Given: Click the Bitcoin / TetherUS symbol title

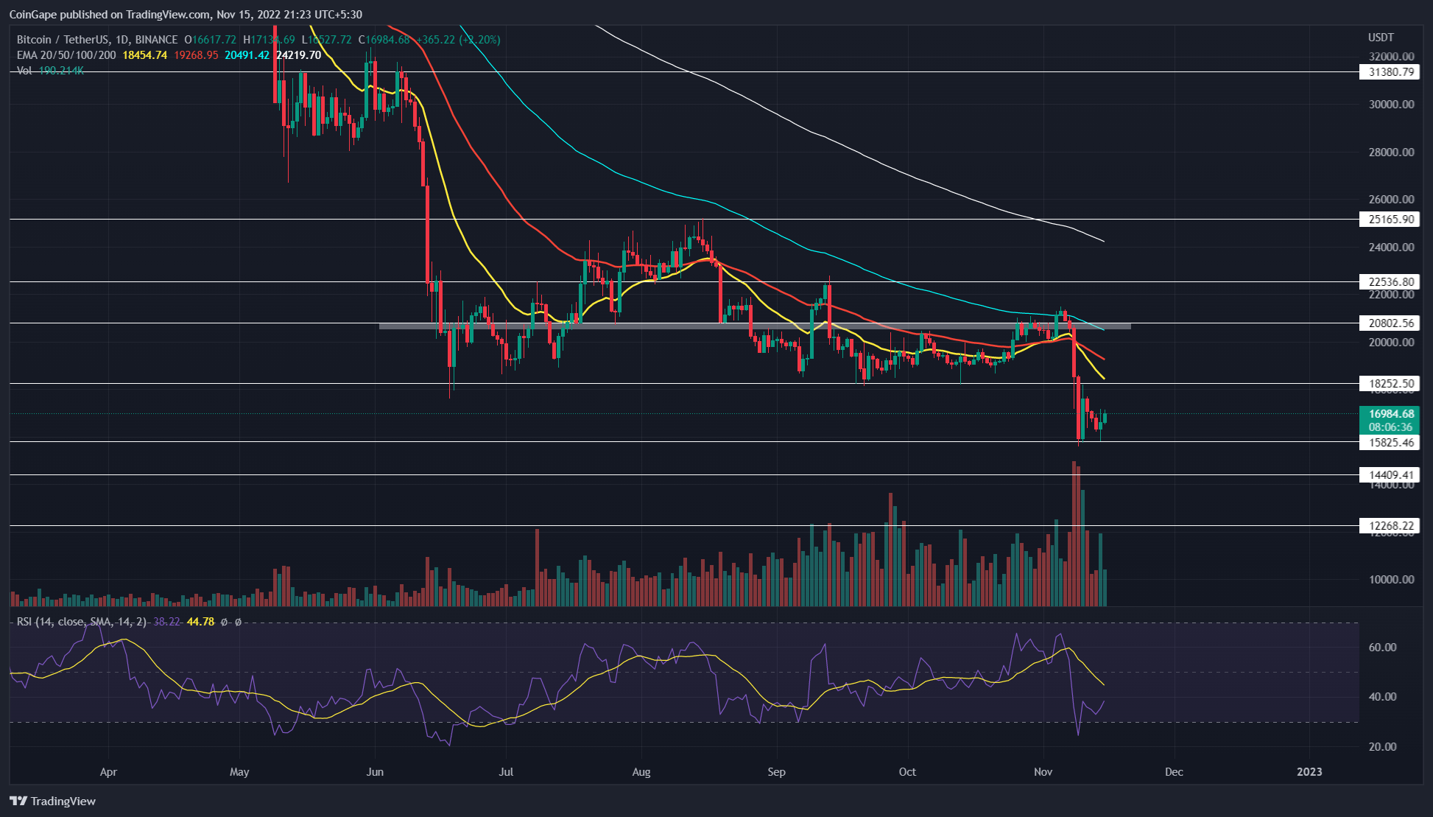Looking at the screenshot, I should (63, 40).
